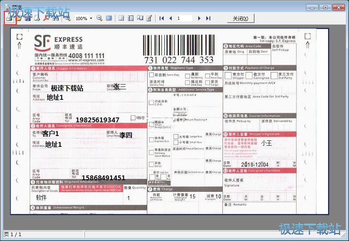Click the 页 1 / 1 status text
The width and height of the screenshot is (349, 241).
pos(13,234)
